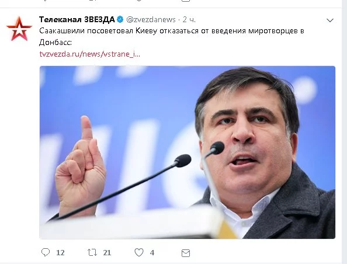
Task: Click the envelope icon of the tweet above
Action: pyautogui.click(x=186, y=1)
